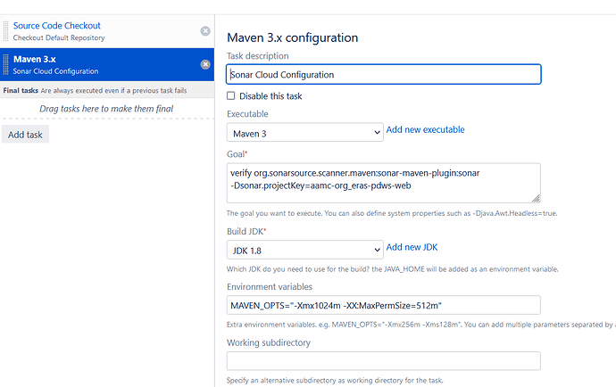Remove the Maven 3.x task

pyautogui.click(x=205, y=64)
